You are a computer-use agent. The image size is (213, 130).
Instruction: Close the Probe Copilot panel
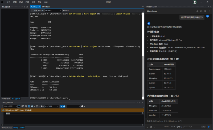211,7
